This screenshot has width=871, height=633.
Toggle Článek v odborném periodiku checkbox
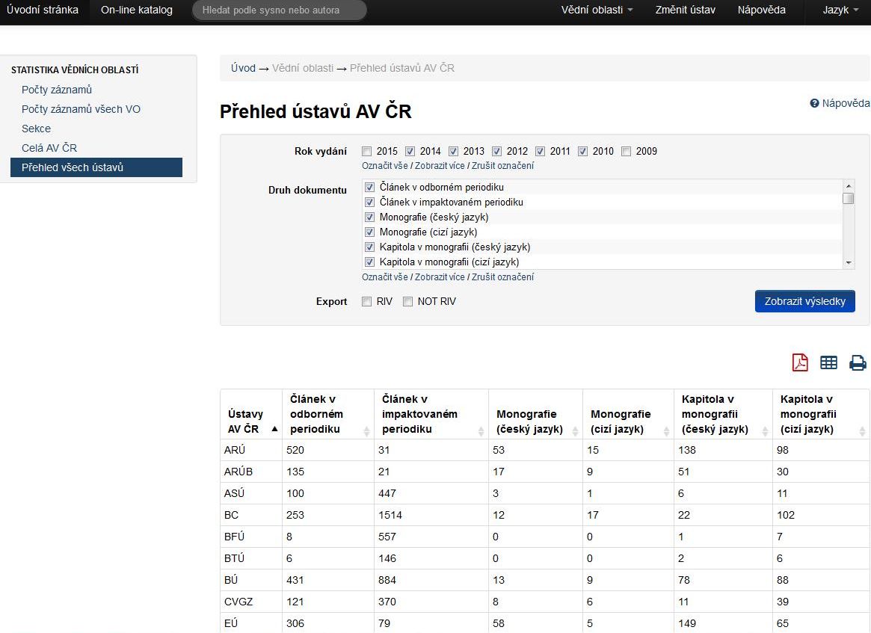pos(369,187)
